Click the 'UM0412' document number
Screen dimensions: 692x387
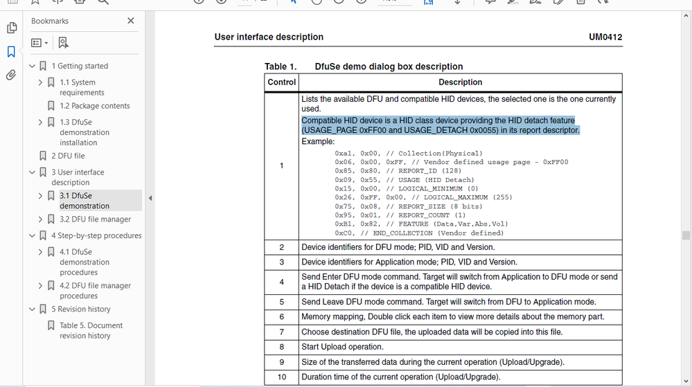605,37
